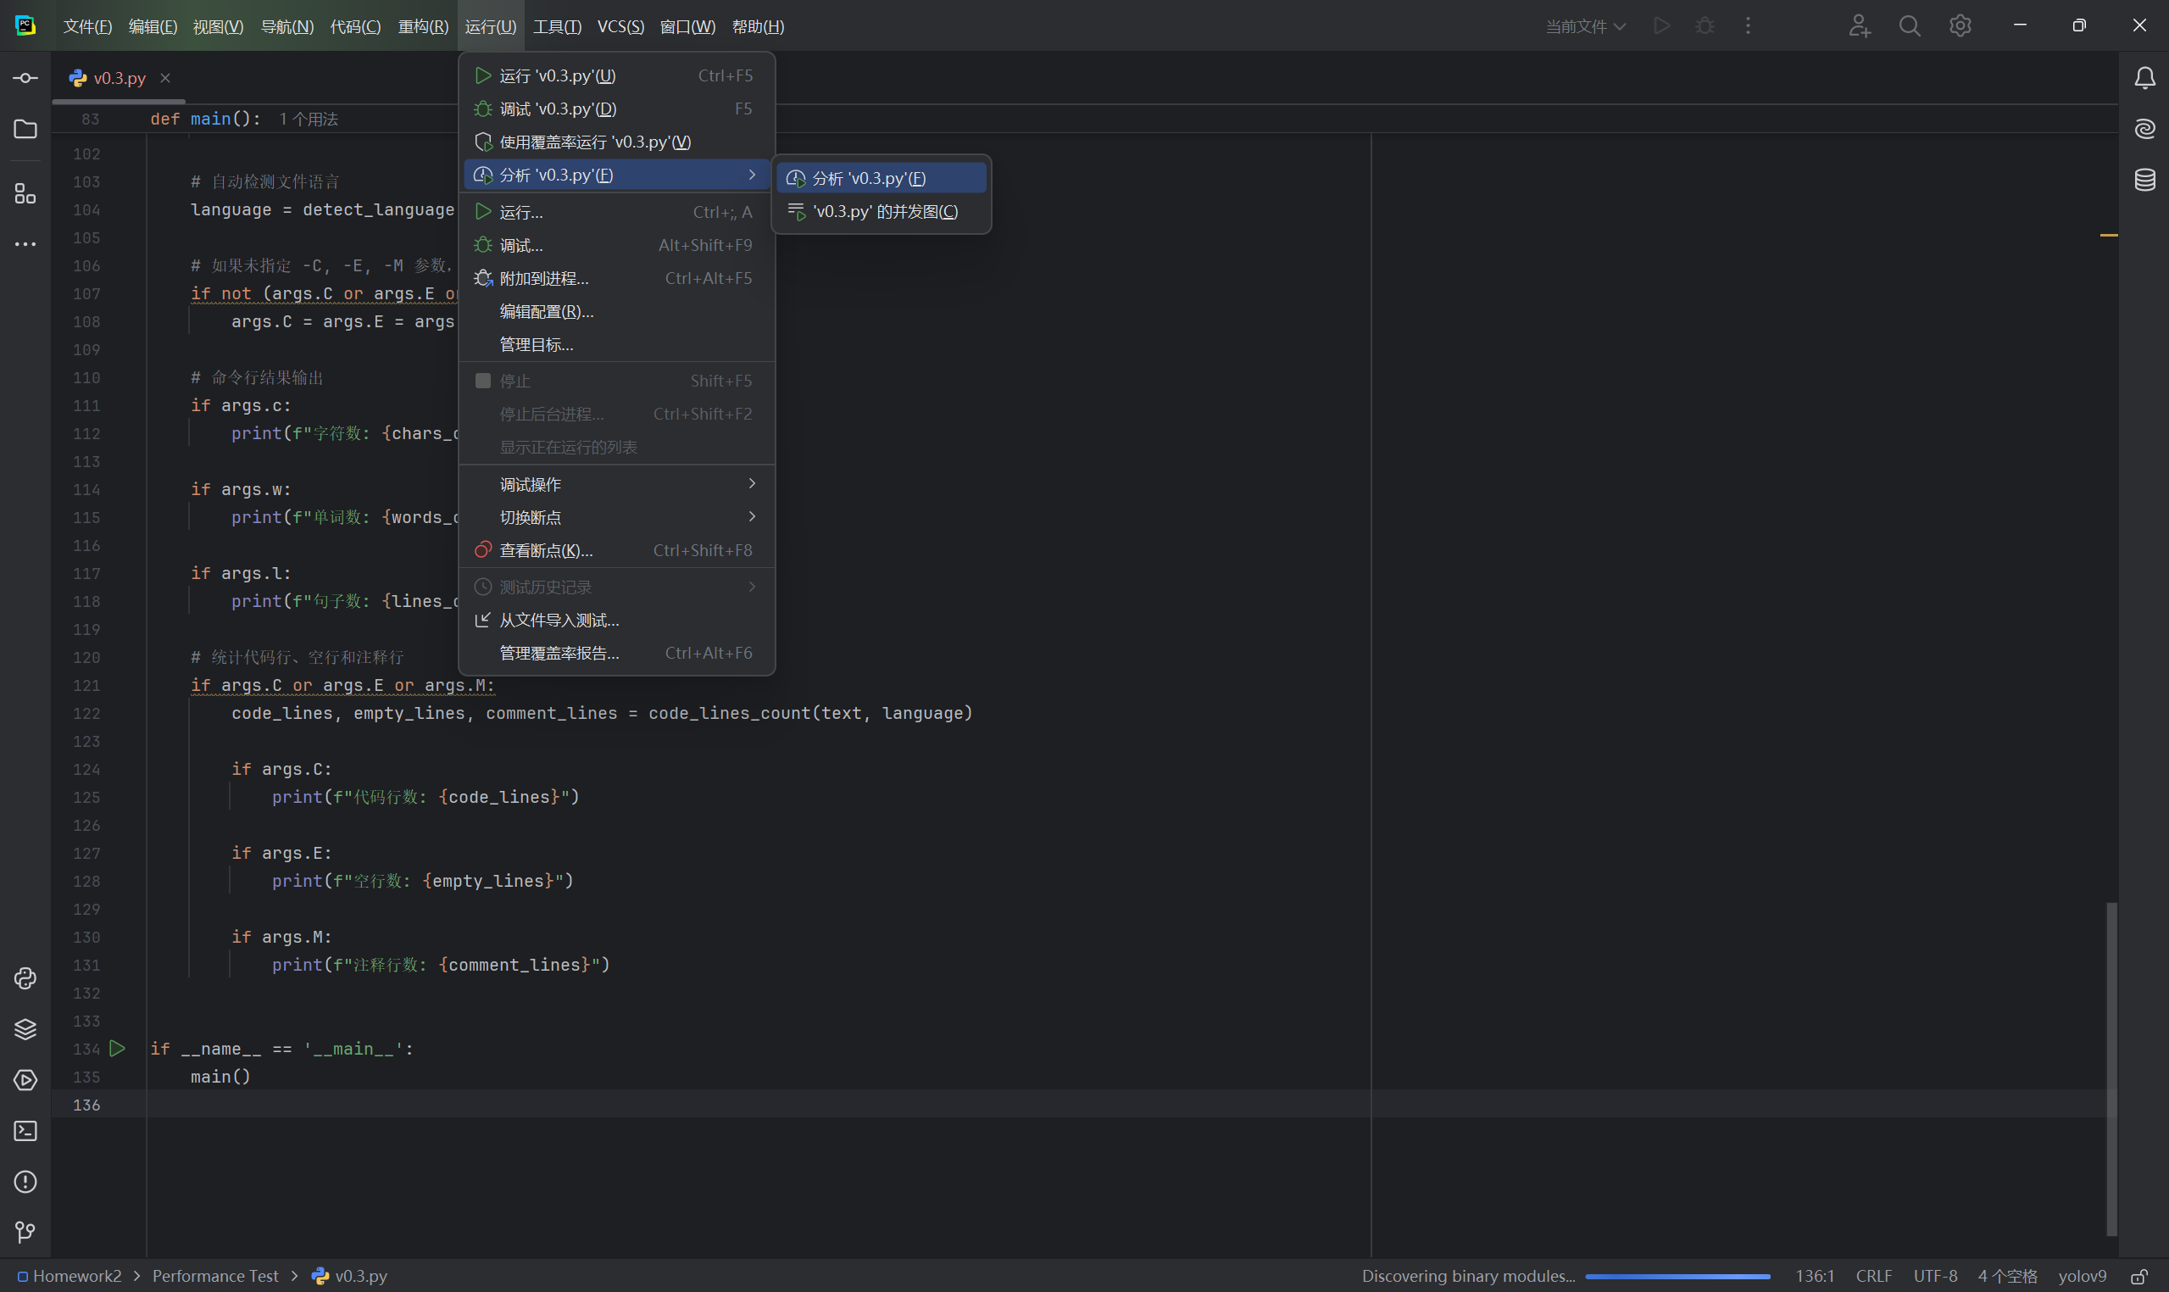Open the Notifications bell icon
Image resolution: width=2169 pixels, height=1292 pixels.
[x=2144, y=78]
